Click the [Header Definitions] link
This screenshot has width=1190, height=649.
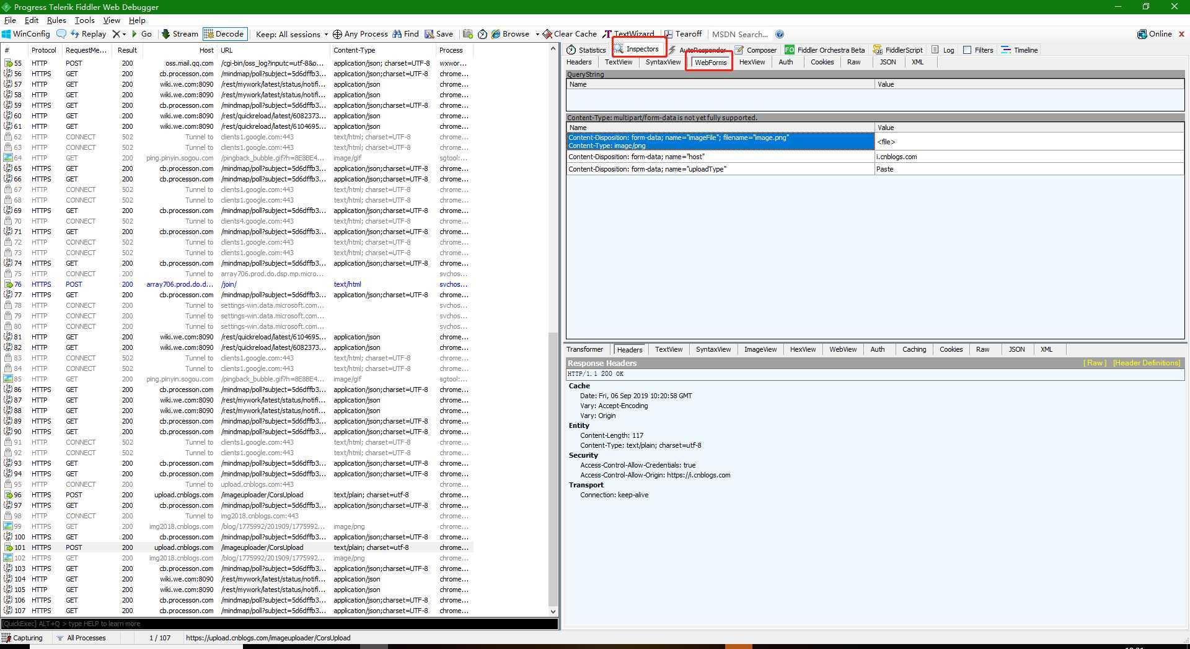pyautogui.click(x=1147, y=363)
